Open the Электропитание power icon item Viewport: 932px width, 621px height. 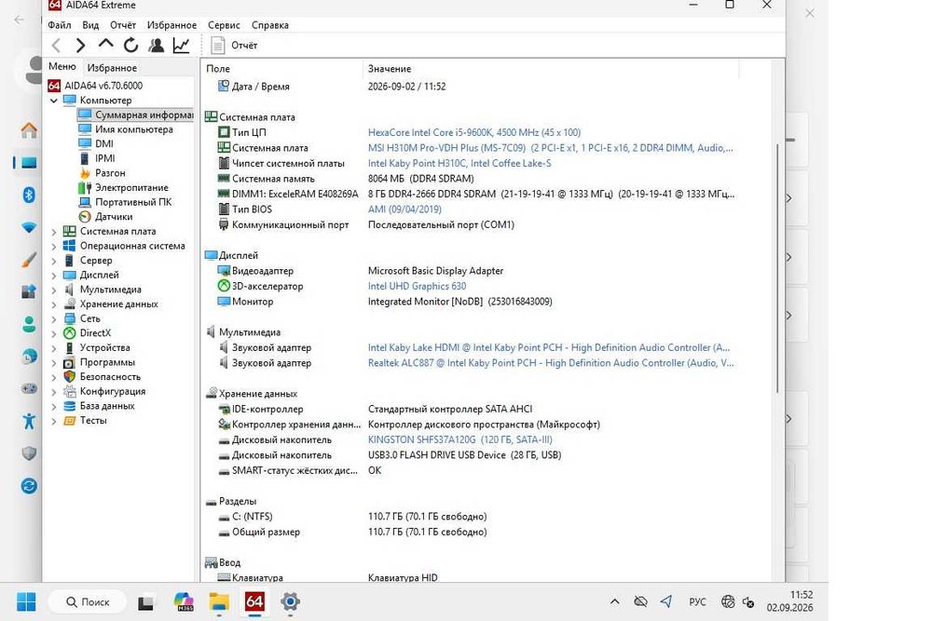point(85,188)
